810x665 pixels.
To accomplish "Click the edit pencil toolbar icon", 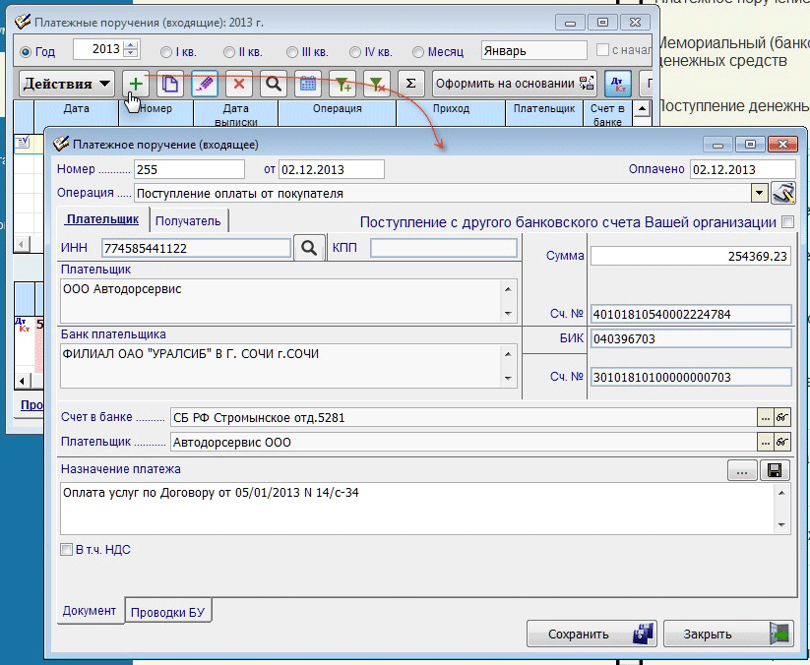I will point(205,84).
